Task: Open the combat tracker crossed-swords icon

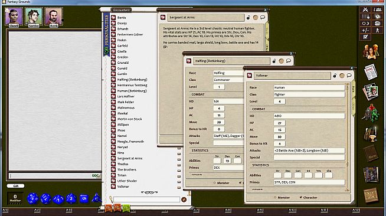Action: coord(365,9)
